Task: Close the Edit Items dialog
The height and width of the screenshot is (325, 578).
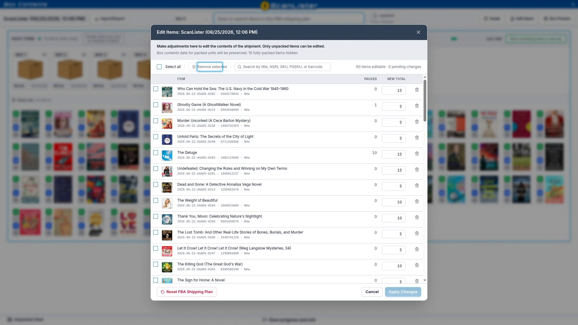Action: [418, 32]
